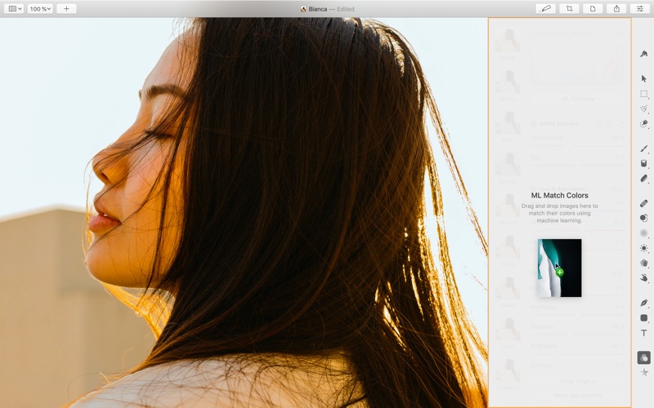The image size is (654, 408).
Task: Click the plus Add button in toolbar
Action: coord(66,9)
